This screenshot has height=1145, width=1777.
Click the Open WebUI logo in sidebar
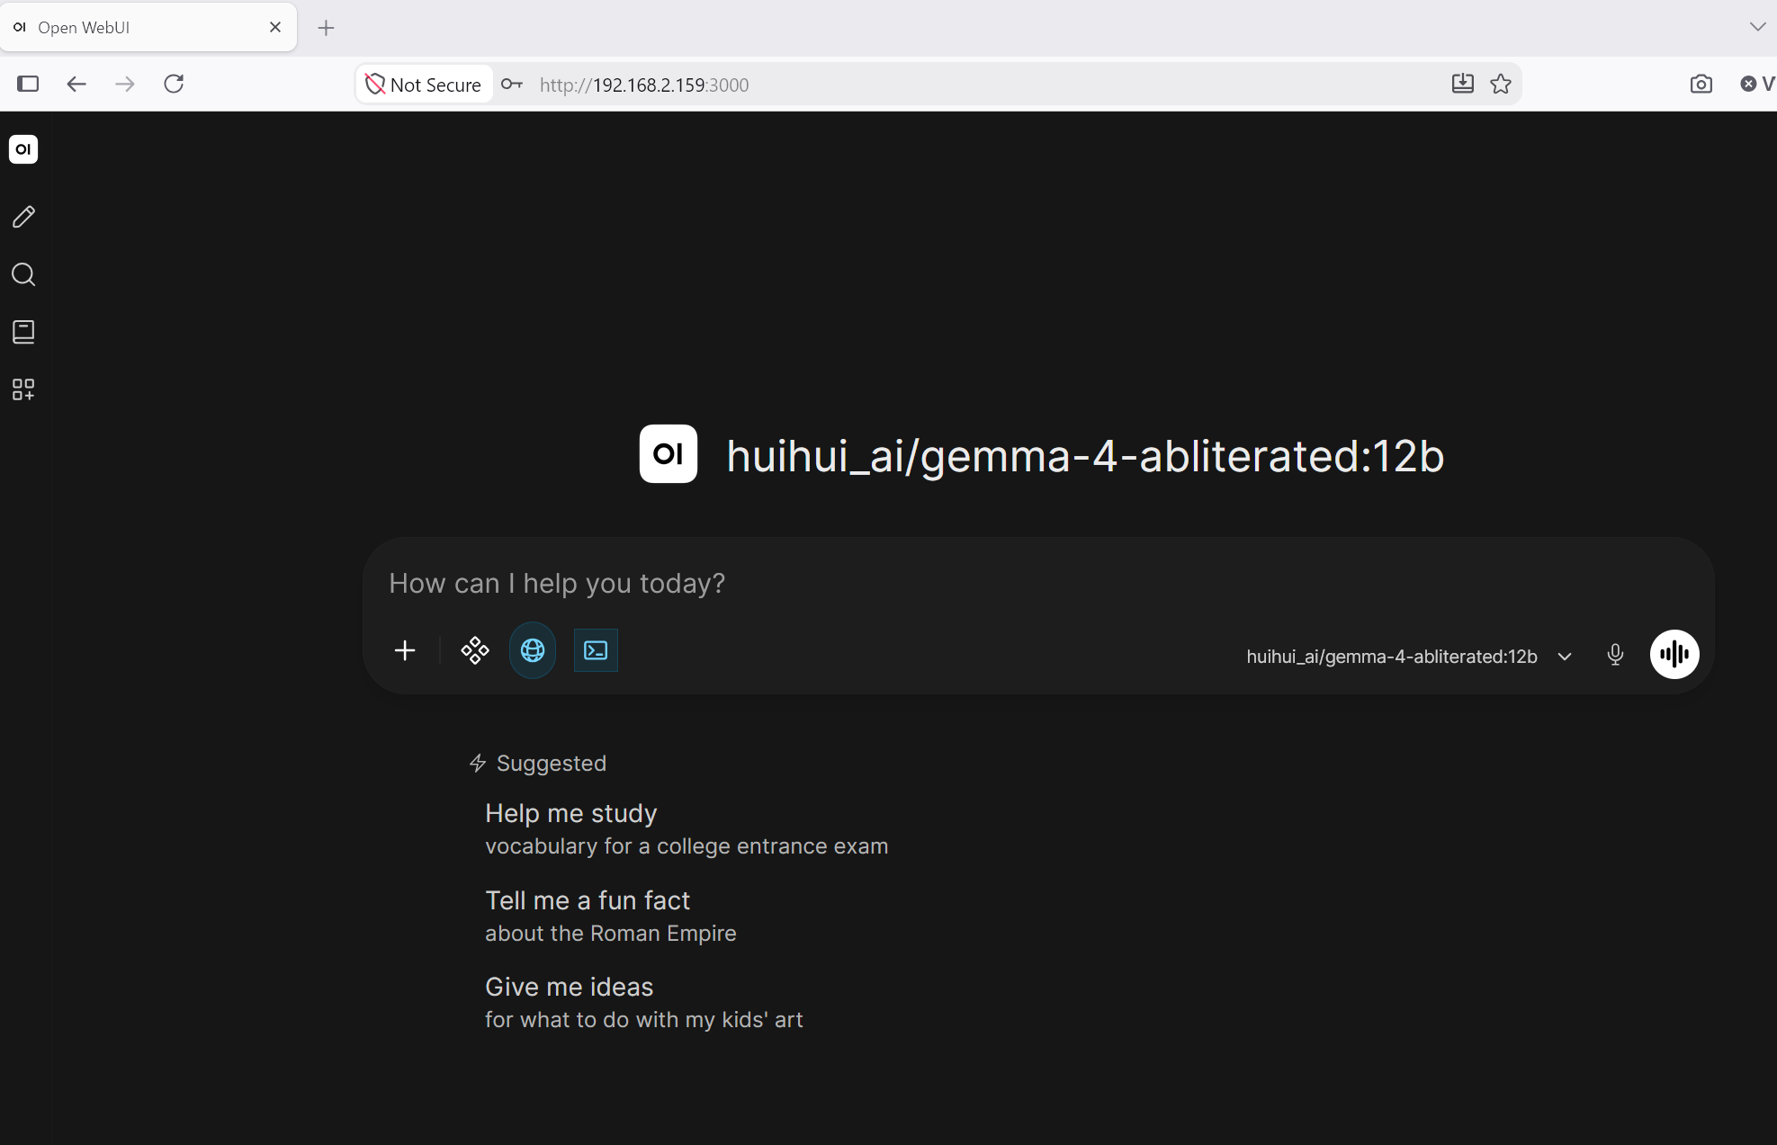coord(23,149)
